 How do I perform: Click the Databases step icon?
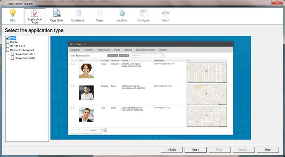pos(78,13)
